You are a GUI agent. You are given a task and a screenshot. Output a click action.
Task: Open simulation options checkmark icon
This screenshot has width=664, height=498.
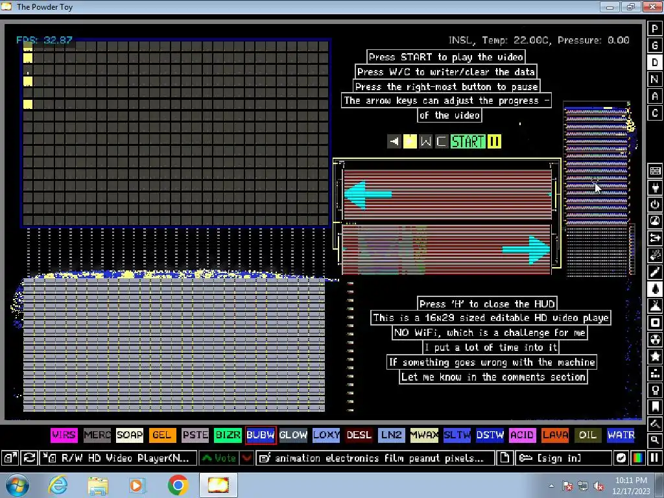(621, 458)
